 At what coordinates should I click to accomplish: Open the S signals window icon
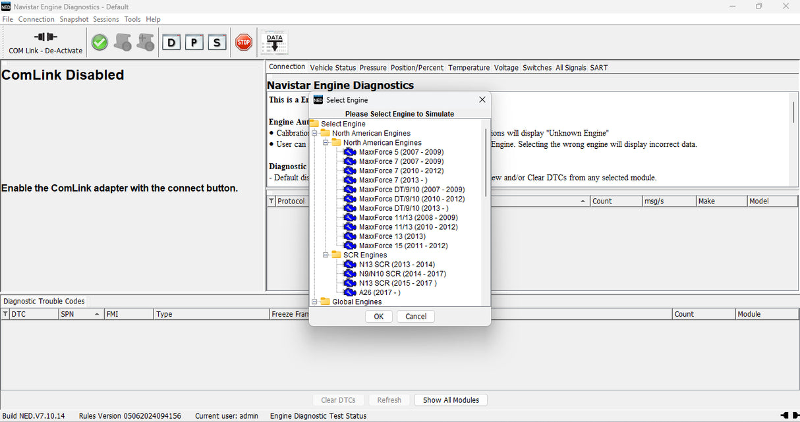[x=217, y=41]
